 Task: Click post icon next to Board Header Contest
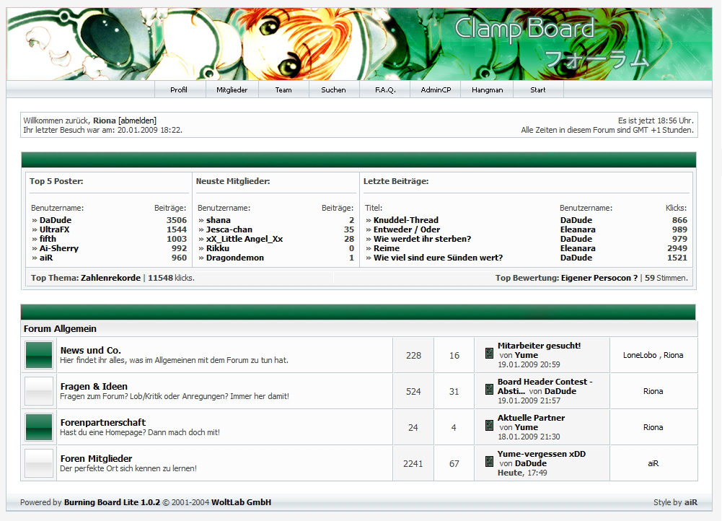click(489, 390)
